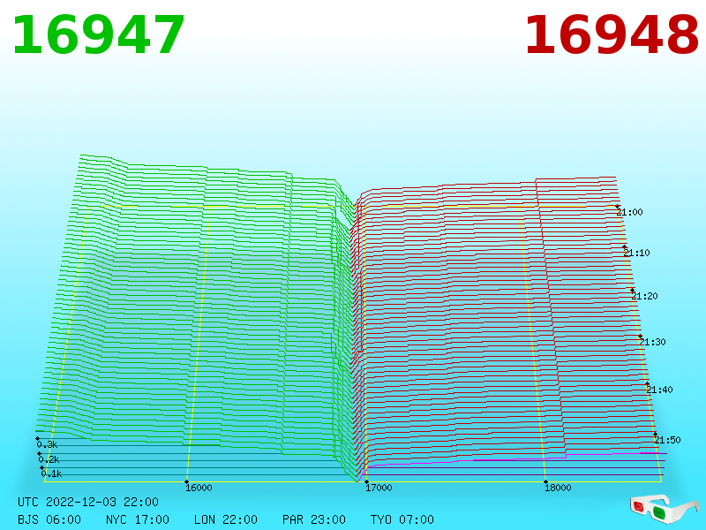Click the BJS 06:00 time label

[49, 519]
